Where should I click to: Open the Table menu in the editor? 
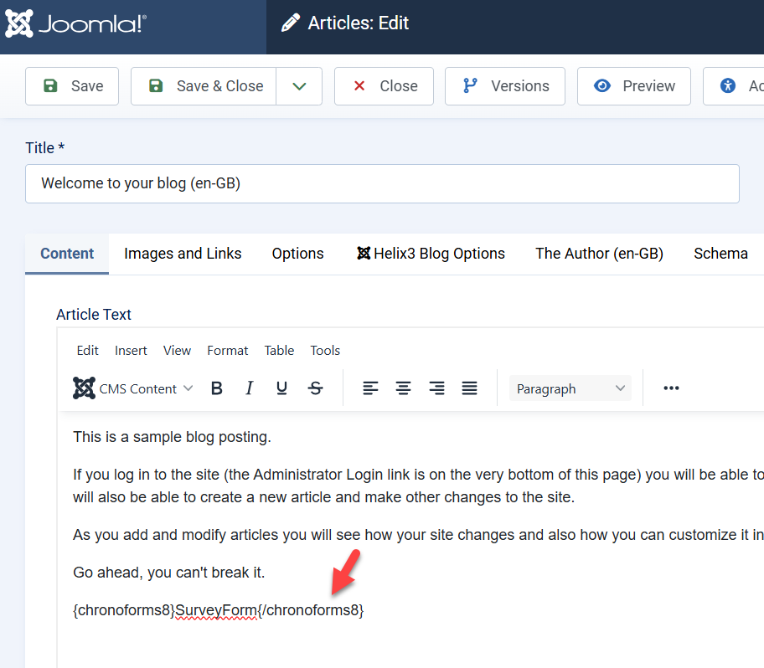[x=279, y=350]
